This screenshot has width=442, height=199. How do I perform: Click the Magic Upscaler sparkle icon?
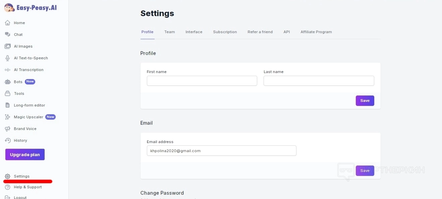[x=7, y=117]
